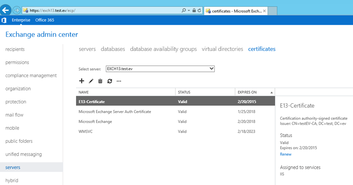
Task: Go to permissions in sidebar
Action: pyautogui.click(x=17, y=62)
